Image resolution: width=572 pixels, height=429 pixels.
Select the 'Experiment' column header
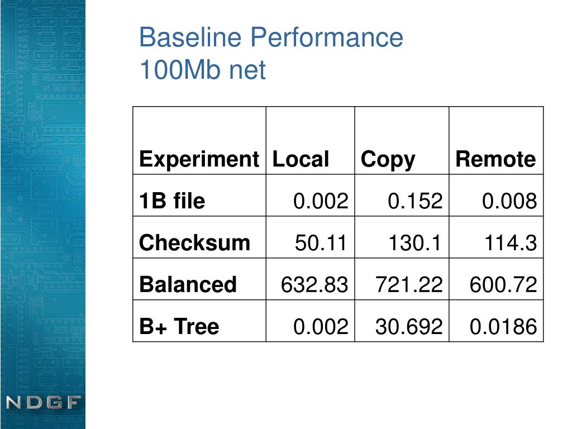click(199, 159)
